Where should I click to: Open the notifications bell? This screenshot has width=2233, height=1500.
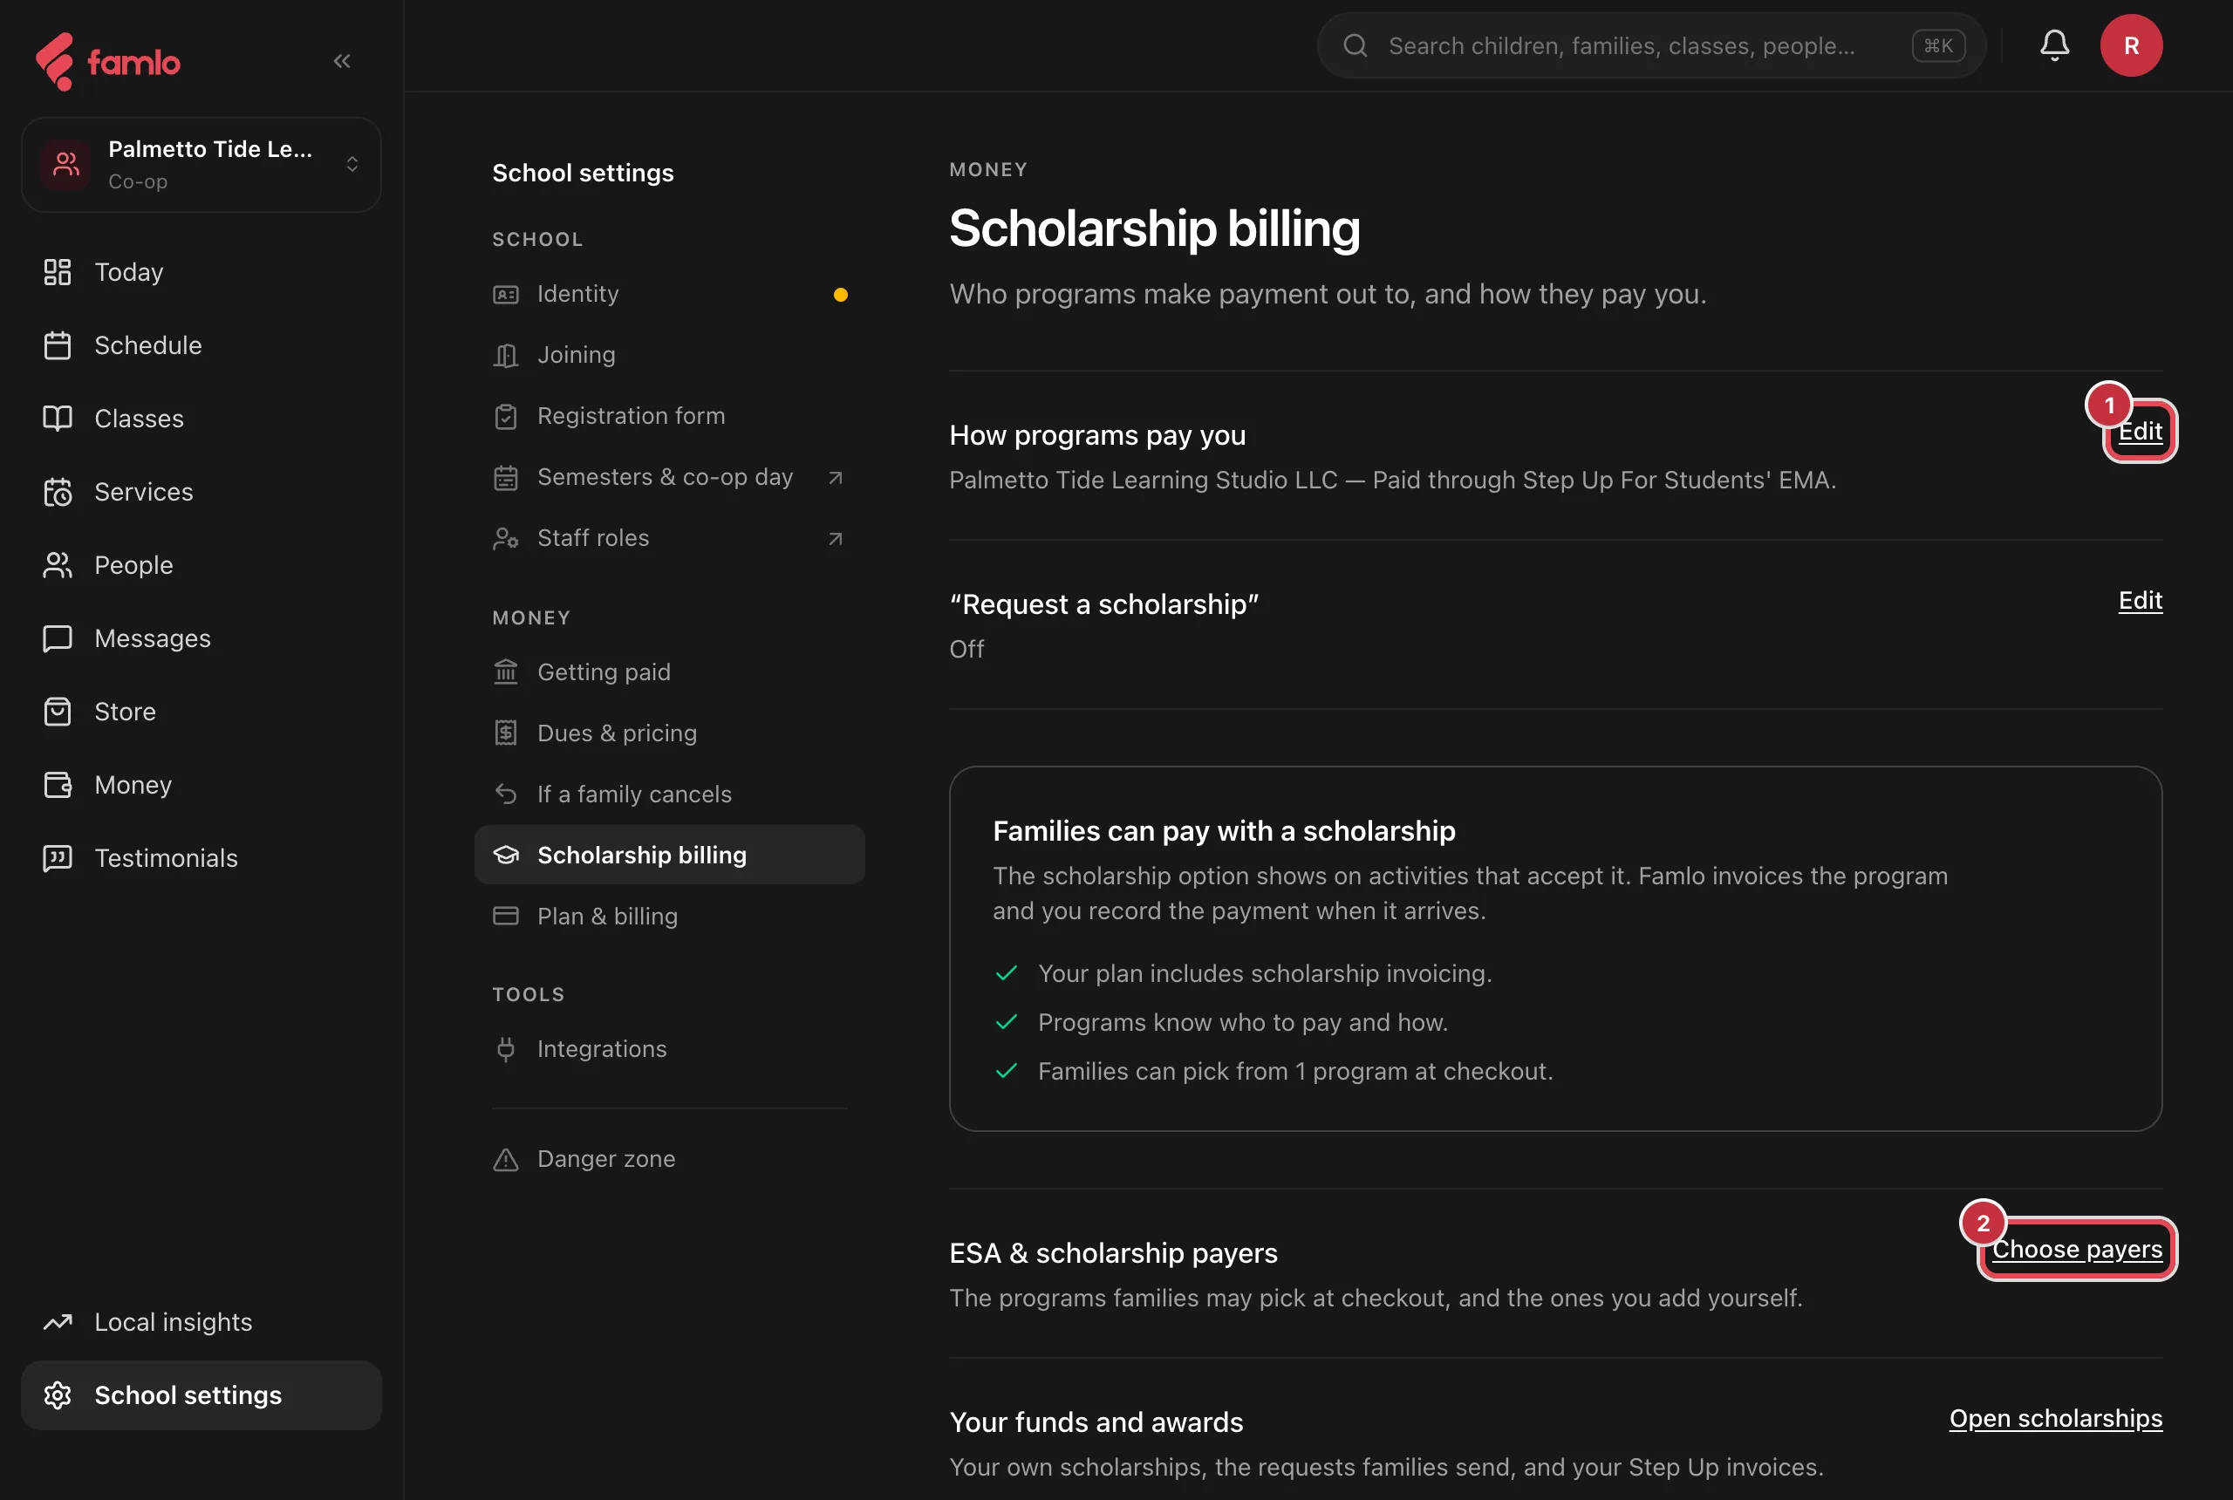[x=2054, y=45]
